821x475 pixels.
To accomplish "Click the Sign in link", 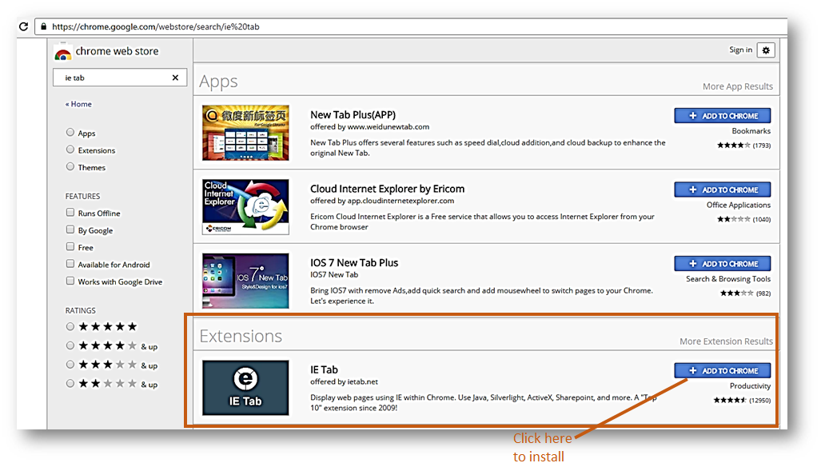I will pos(740,50).
